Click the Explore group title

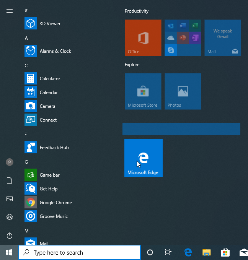(x=132, y=65)
